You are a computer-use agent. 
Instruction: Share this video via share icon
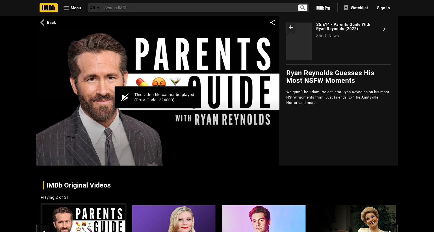click(273, 23)
